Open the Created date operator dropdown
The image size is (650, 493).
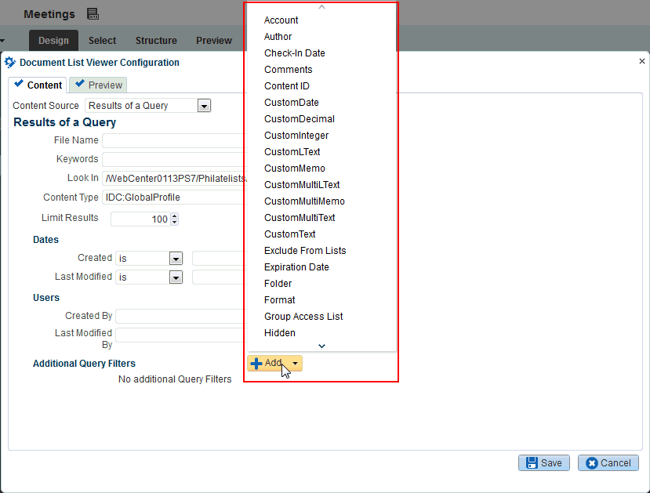(x=176, y=259)
